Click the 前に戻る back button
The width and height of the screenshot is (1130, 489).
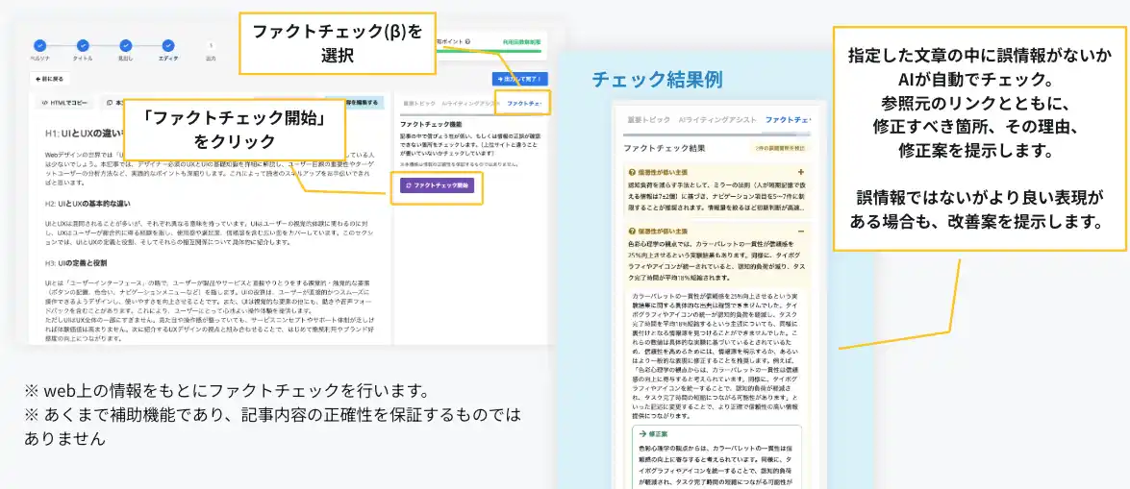(x=48, y=78)
